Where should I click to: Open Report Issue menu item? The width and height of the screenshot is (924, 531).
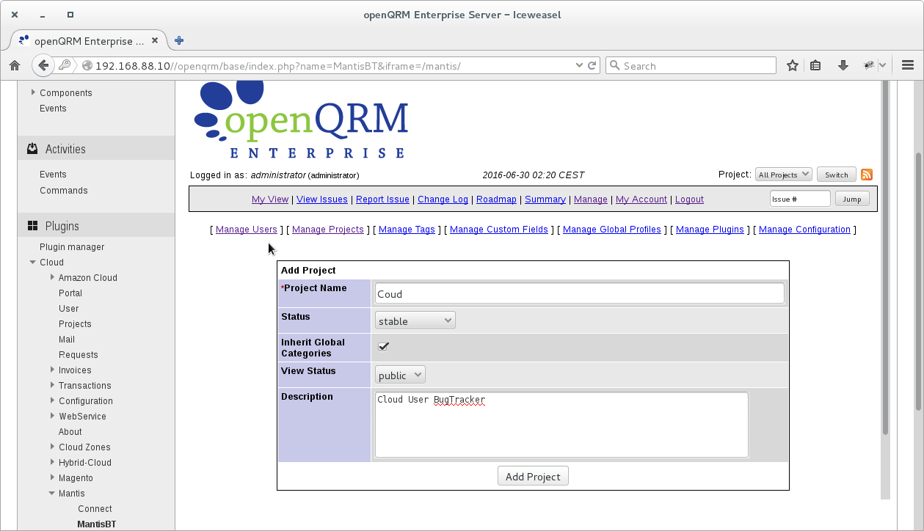pos(382,199)
